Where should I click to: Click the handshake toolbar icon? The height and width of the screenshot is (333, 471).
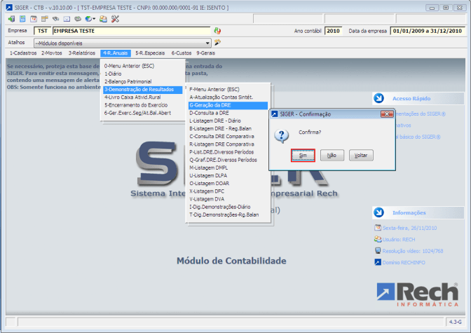[55, 19]
